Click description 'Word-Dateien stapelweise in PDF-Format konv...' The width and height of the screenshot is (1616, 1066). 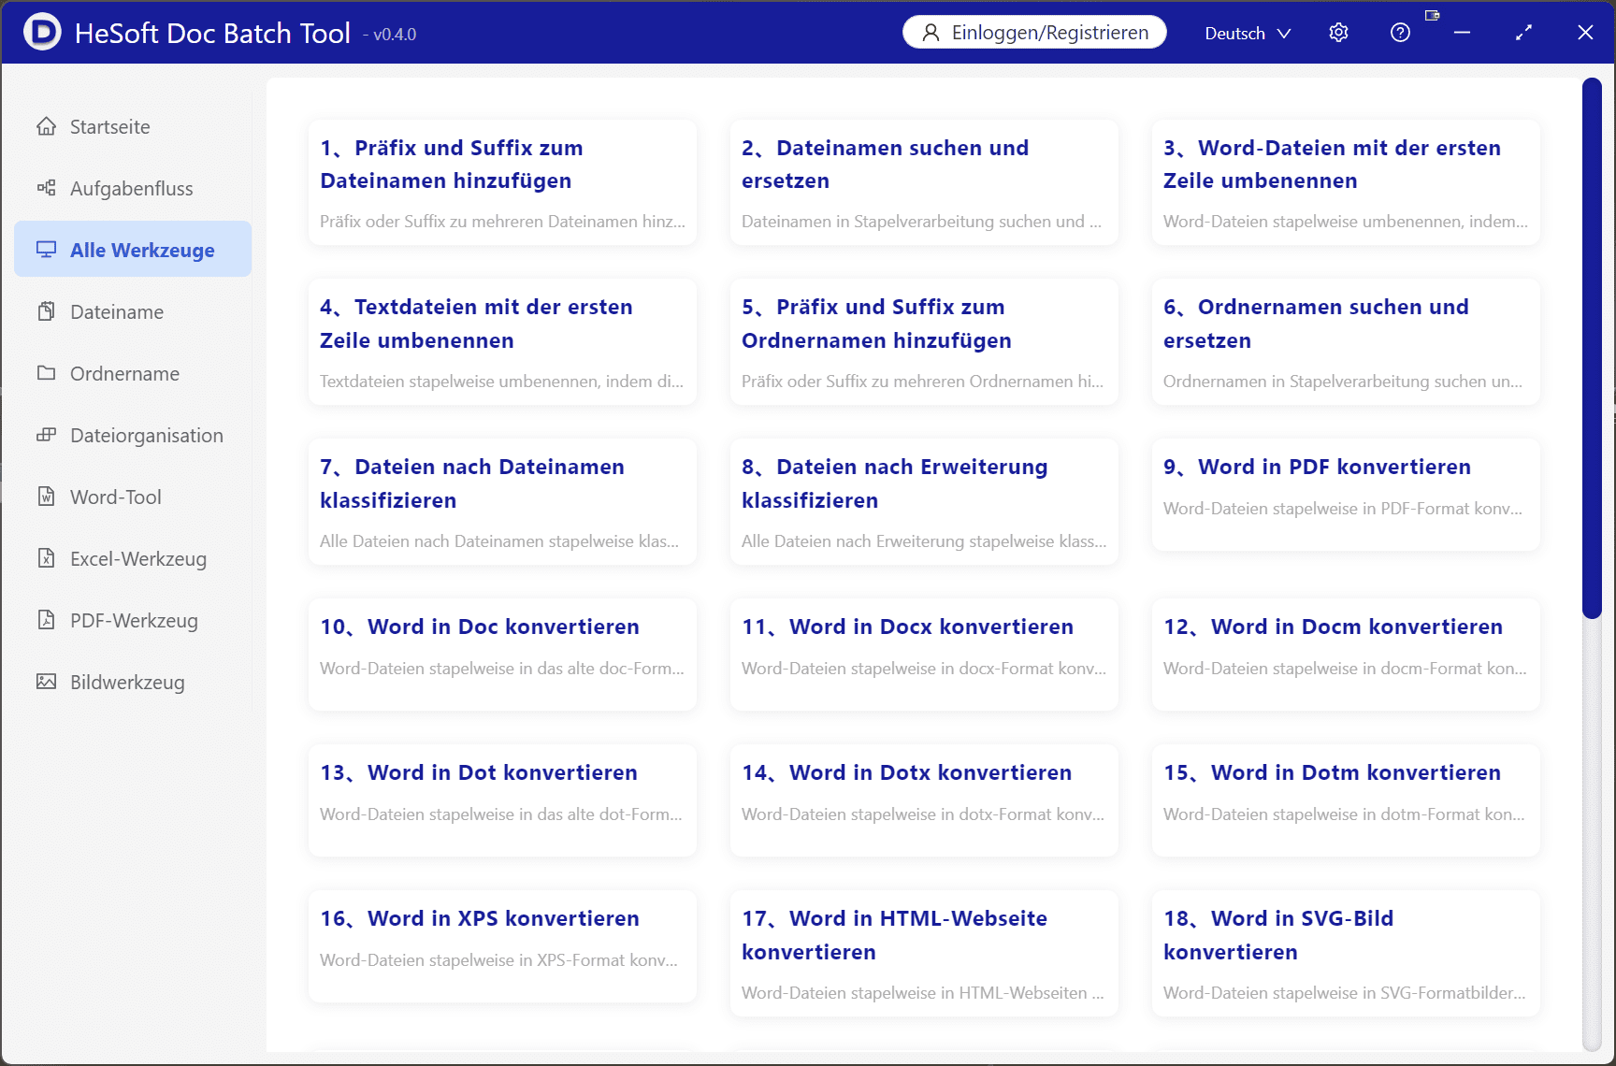(1342, 509)
